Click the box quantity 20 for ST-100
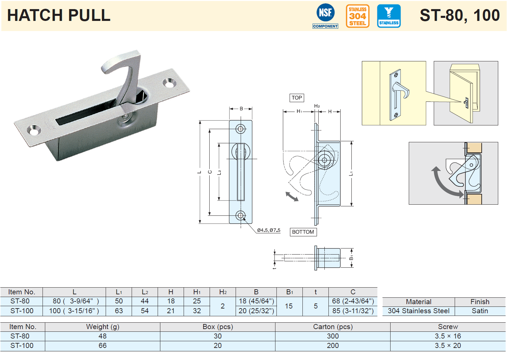Viewport: 507px width, 352px height. [218, 346]
